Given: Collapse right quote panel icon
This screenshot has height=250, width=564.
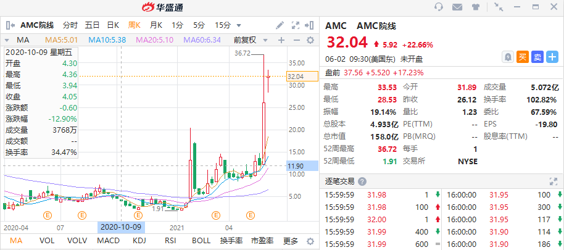Looking at the screenshot, I should [309, 25].
